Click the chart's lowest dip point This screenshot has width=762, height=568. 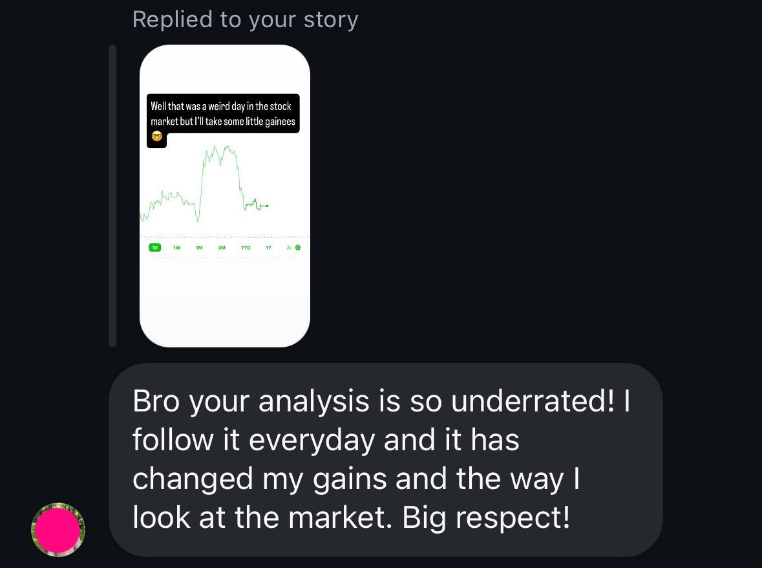coord(198,221)
